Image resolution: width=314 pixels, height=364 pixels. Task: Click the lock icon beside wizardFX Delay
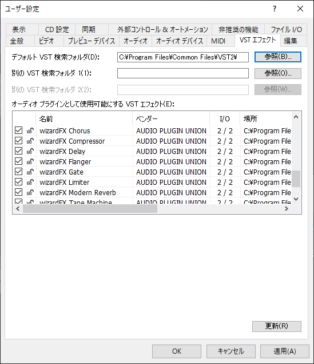[x=30, y=151]
